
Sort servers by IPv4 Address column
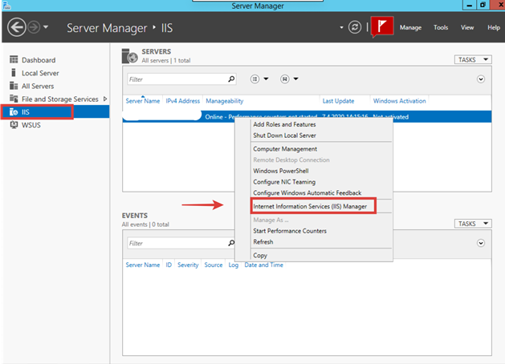point(182,101)
